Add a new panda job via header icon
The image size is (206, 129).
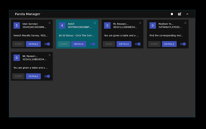180,14
